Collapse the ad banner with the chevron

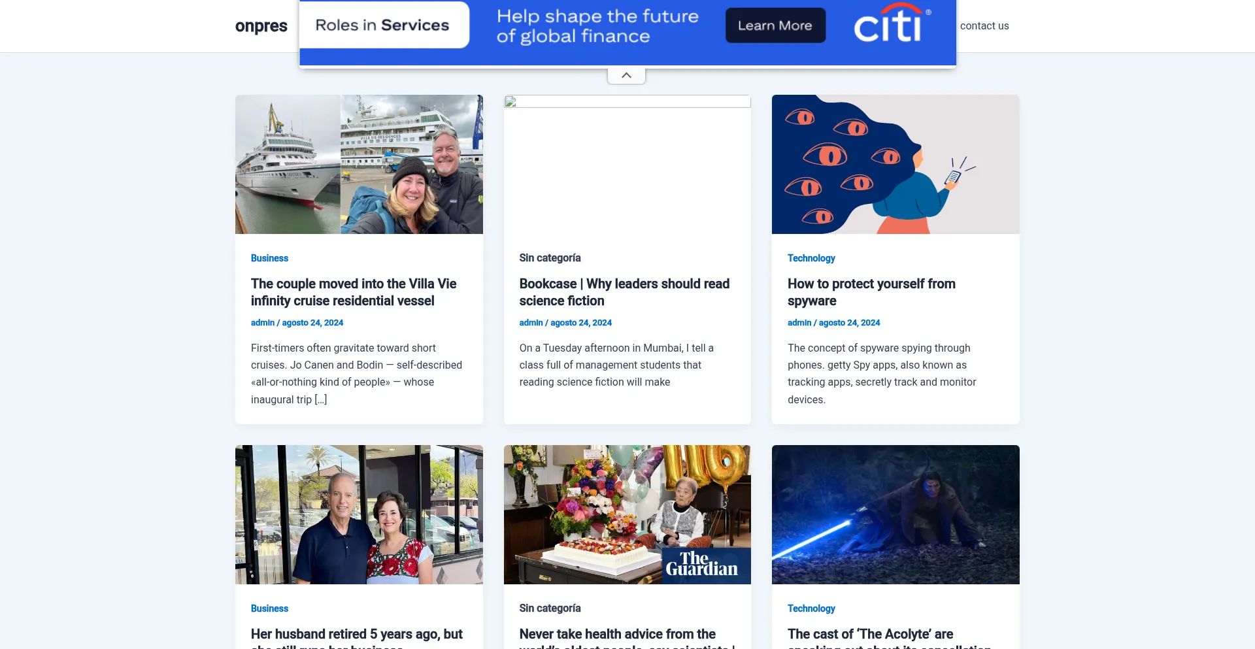626,75
